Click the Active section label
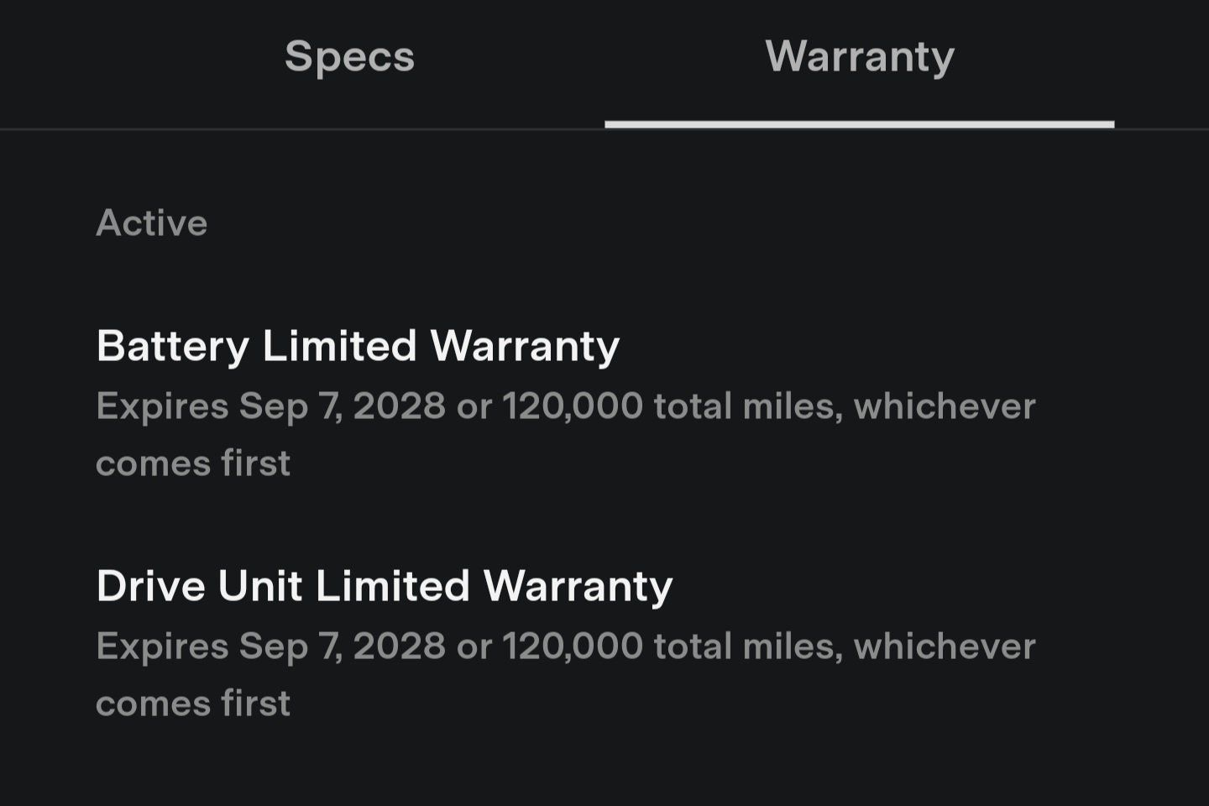This screenshot has width=1209, height=806. [x=152, y=223]
